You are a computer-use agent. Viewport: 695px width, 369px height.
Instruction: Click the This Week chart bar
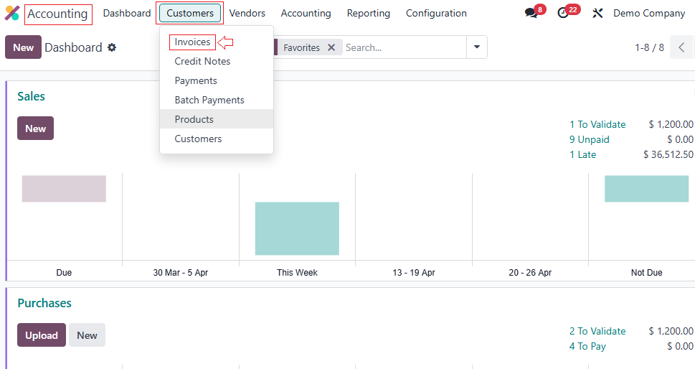297,228
